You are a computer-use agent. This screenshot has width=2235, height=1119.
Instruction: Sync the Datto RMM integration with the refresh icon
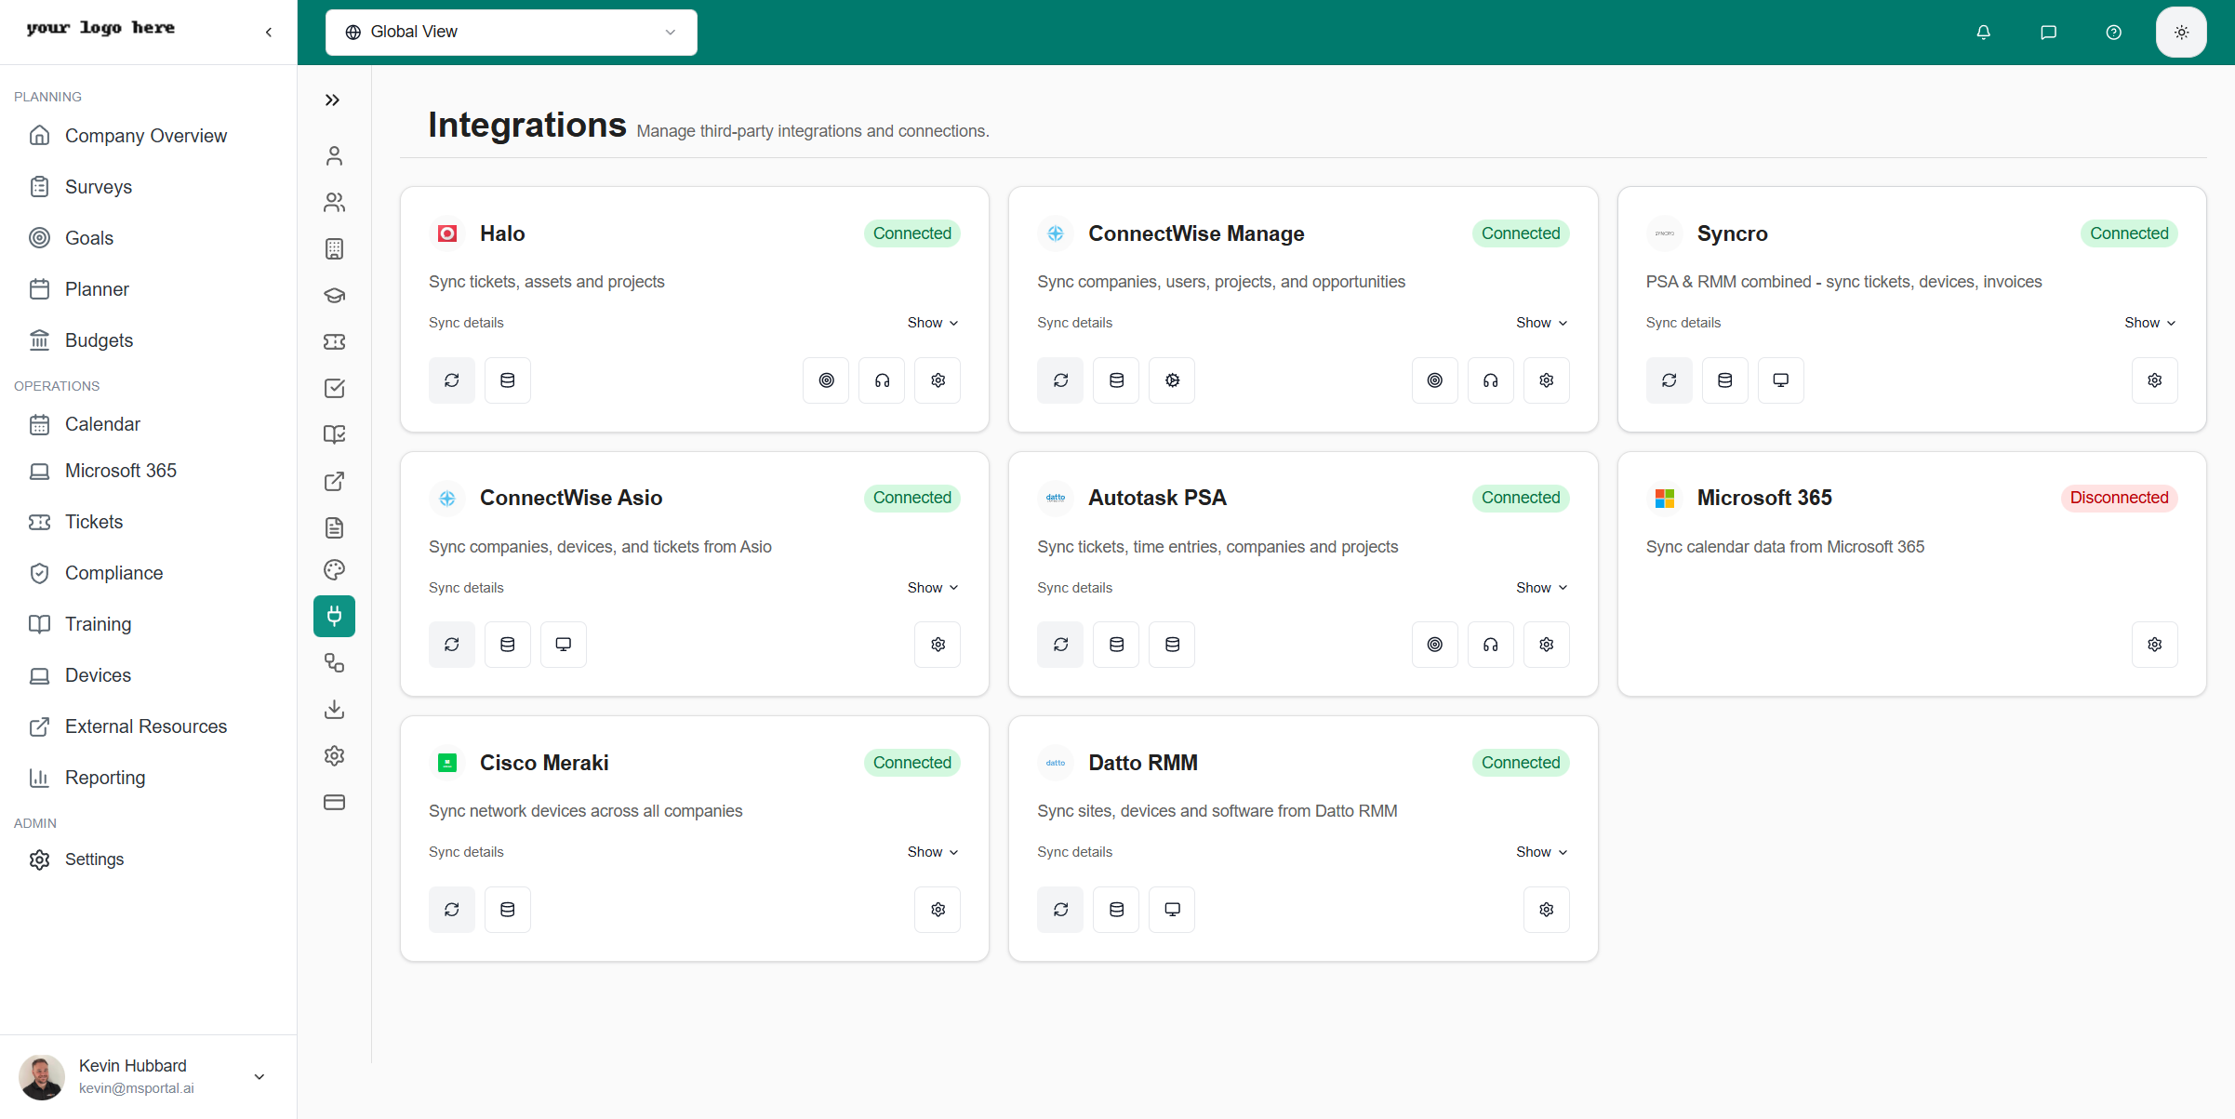(x=1059, y=909)
